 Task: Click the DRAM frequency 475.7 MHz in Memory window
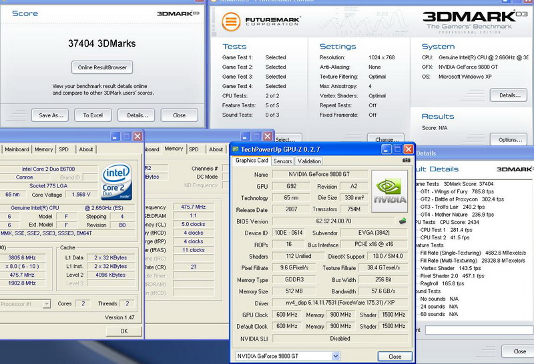[x=193, y=207]
